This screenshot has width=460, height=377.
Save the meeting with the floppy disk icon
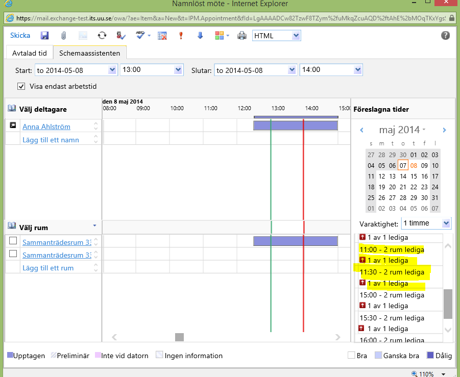click(x=44, y=36)
